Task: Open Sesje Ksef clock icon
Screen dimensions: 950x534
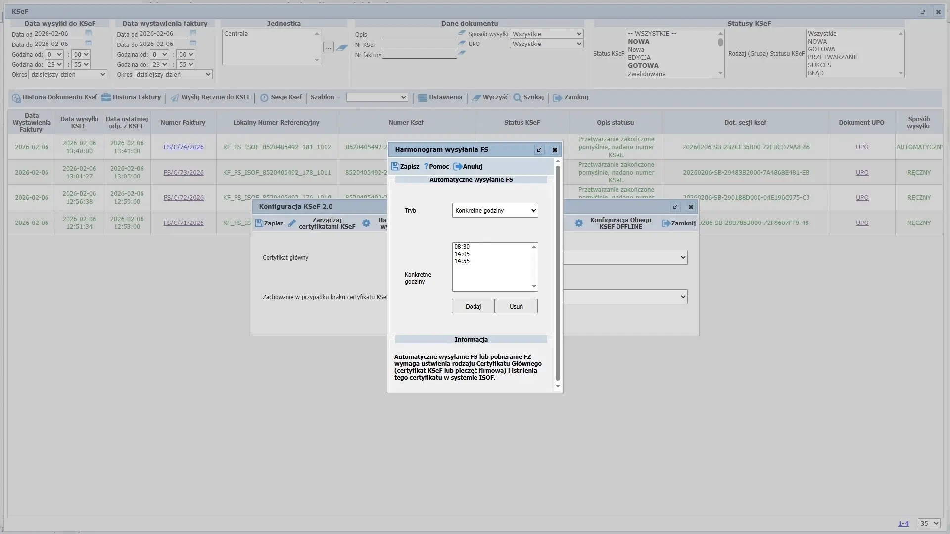Action: (x=264, y=98)
